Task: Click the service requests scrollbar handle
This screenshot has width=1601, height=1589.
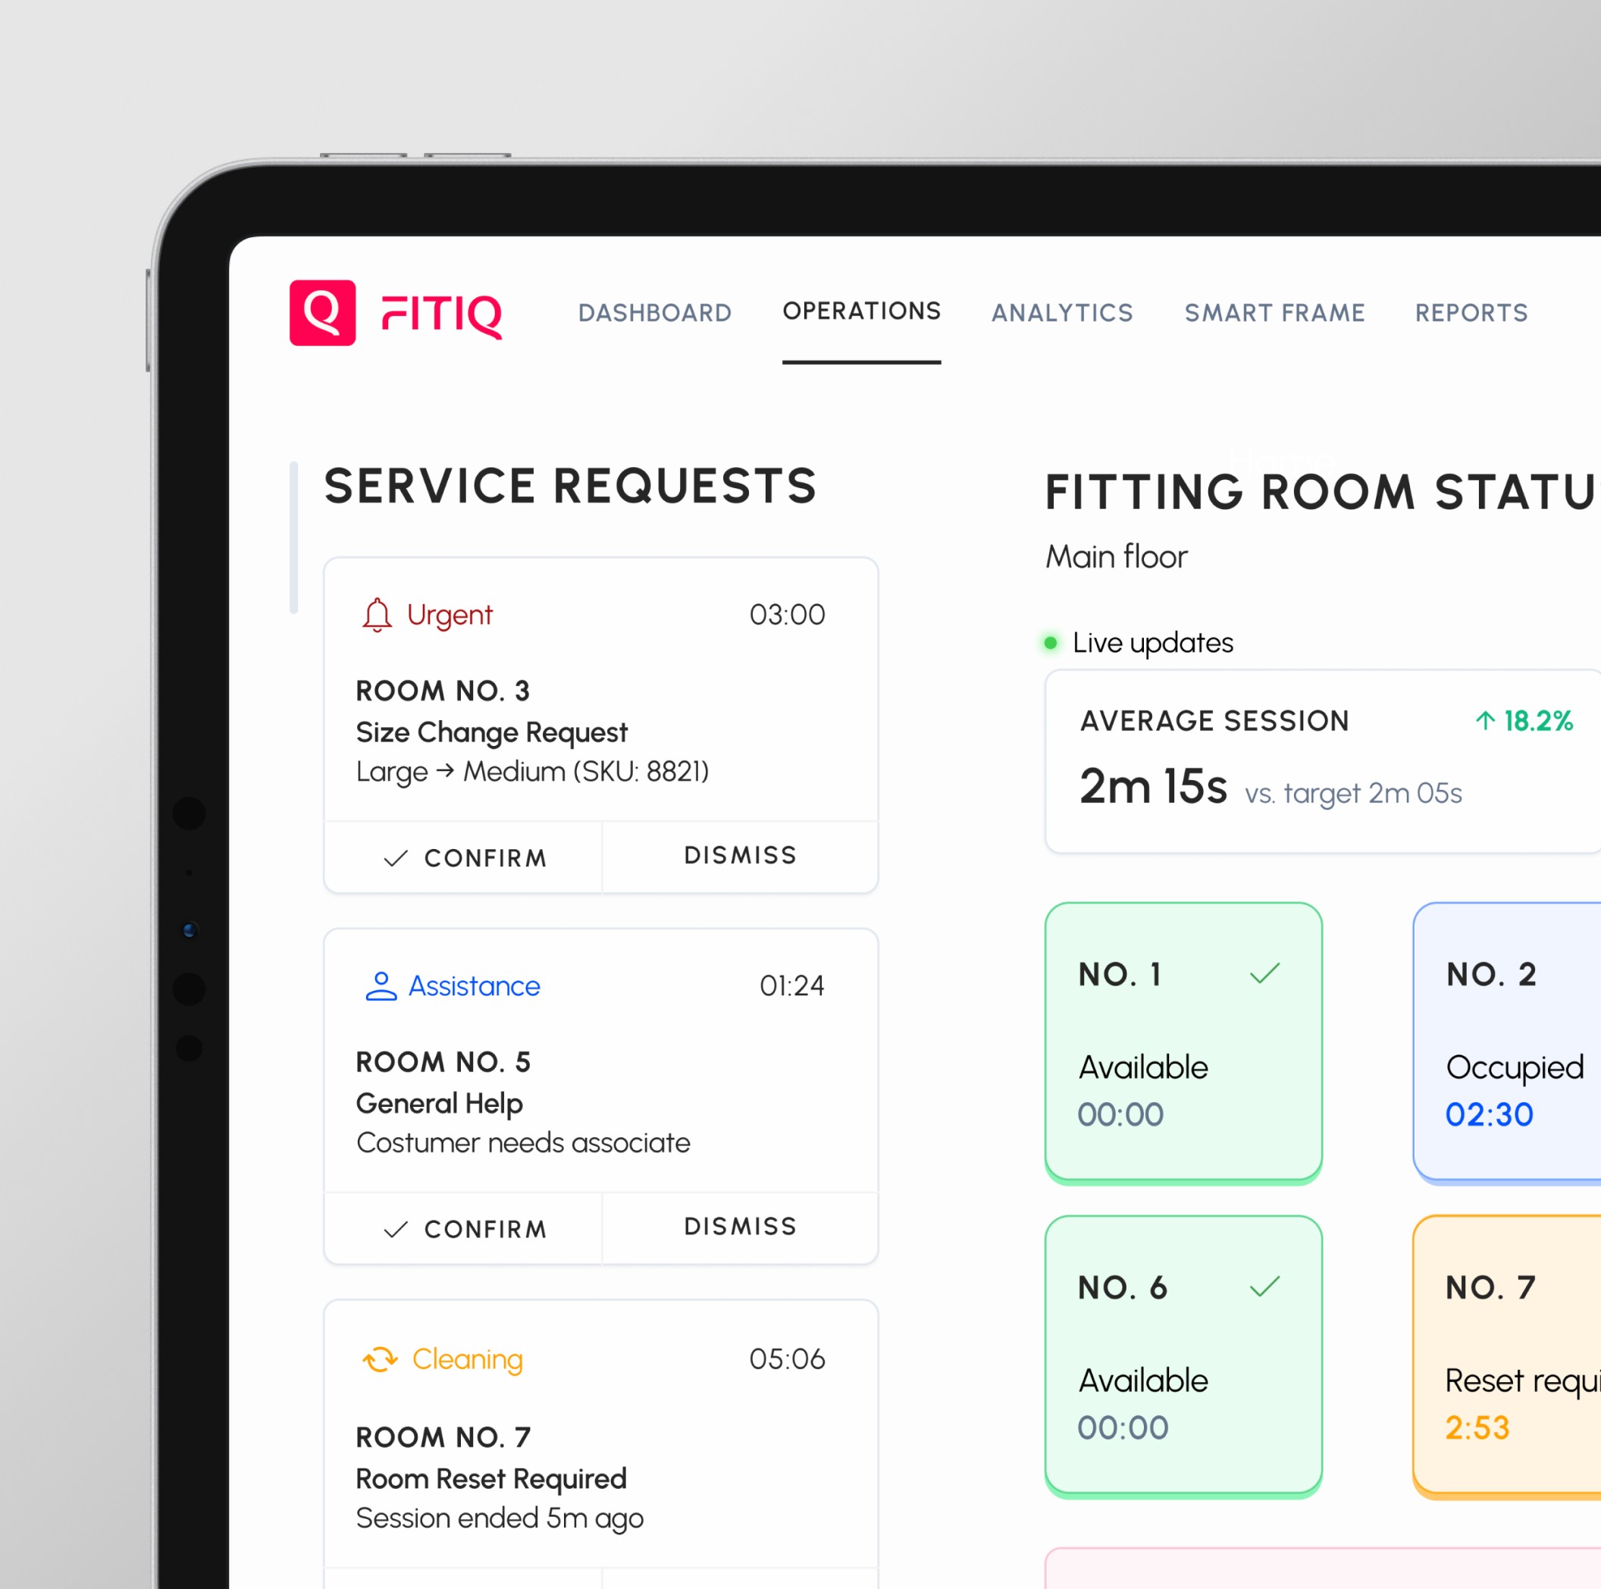Action: [293, 538]
